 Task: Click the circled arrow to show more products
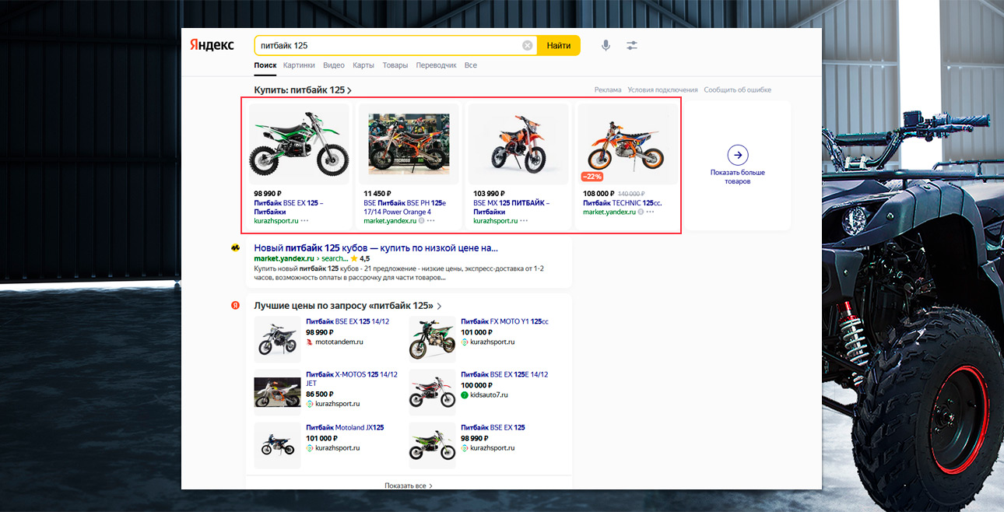[737, 154]
